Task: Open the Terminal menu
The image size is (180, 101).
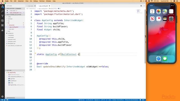Action: click(x=42, y=1)
